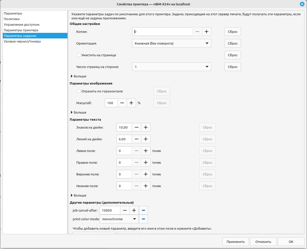Select Параметры in the sidebar

[35, 13]
